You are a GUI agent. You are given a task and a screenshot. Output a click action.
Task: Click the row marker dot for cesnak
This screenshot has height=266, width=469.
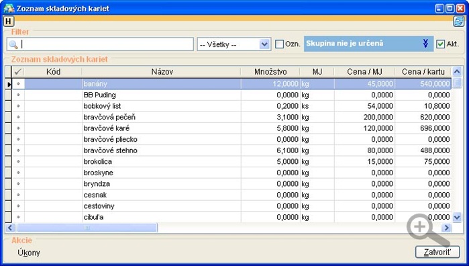click(x=18, y=195)
